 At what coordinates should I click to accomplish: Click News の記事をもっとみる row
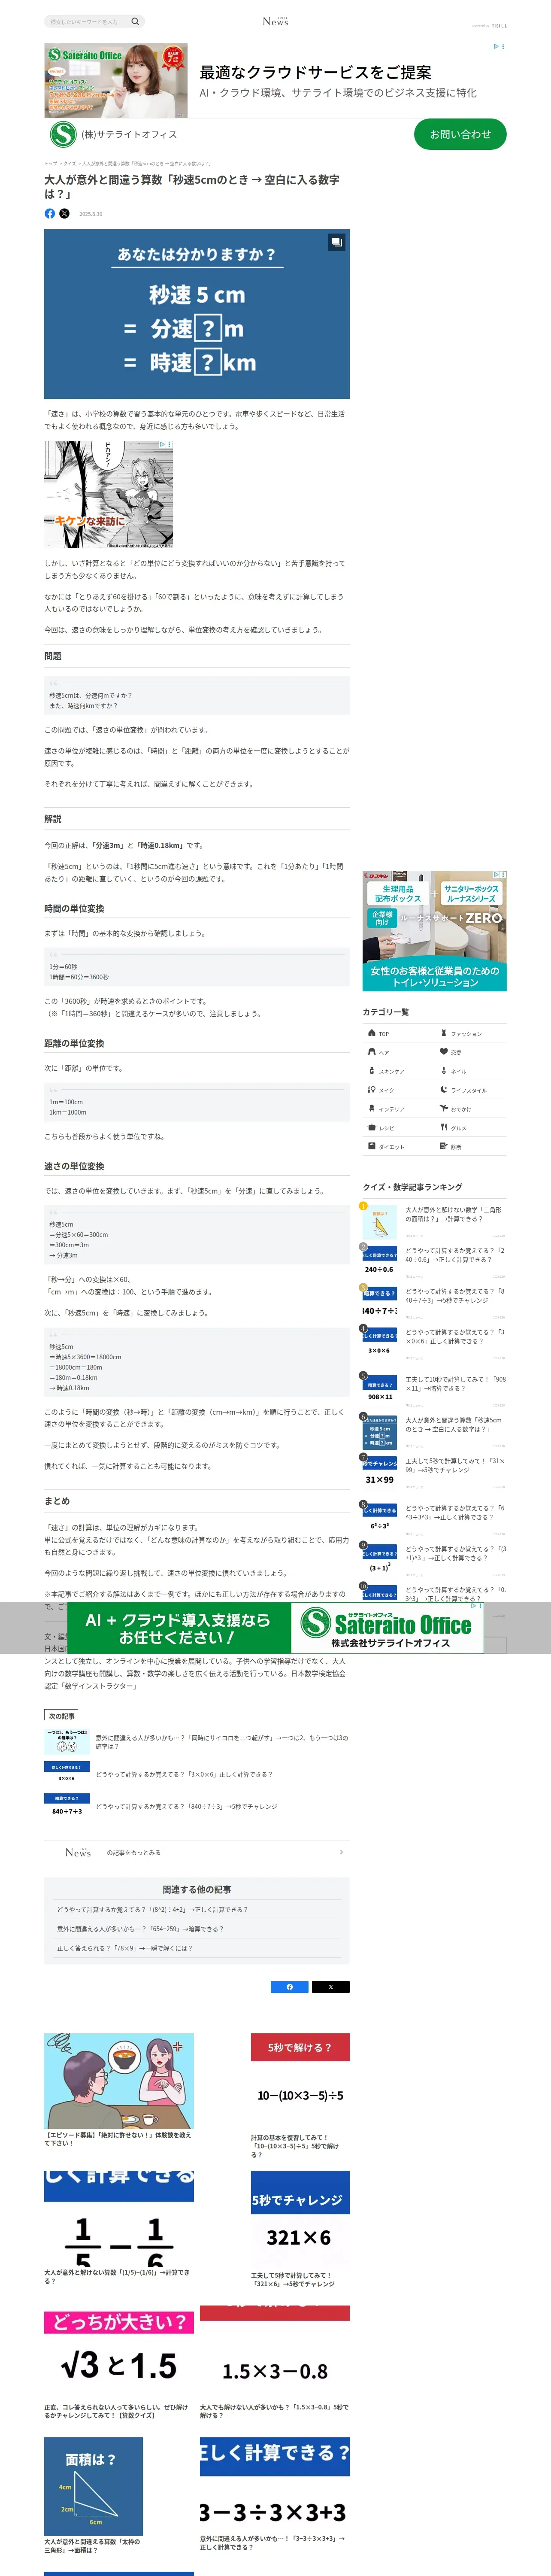[197, 1852]
